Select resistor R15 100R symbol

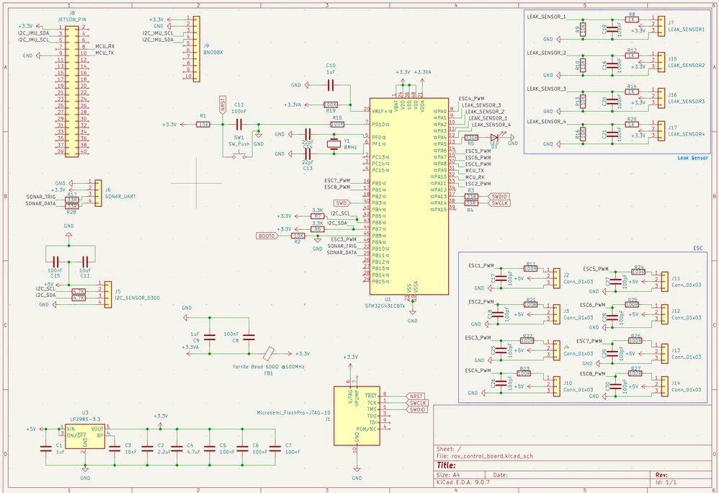[x=337, y=124]
